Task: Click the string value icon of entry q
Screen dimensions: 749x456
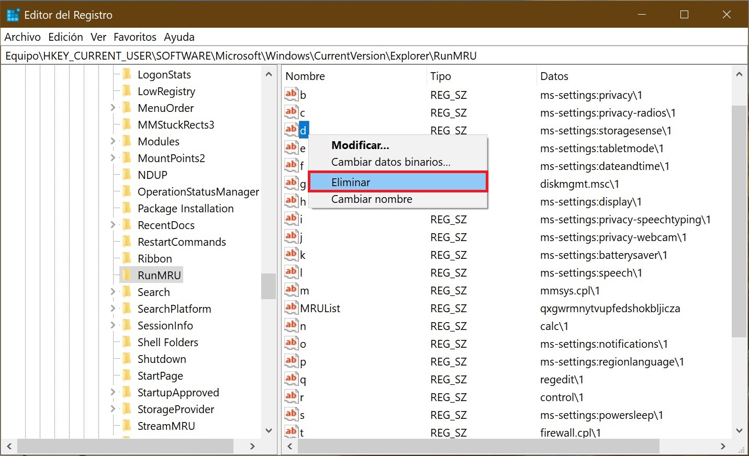Action: coord(292,379)
